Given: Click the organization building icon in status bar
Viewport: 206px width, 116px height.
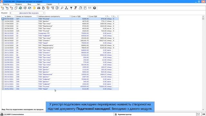Looking at the screenshot, I should coord(2,114).
